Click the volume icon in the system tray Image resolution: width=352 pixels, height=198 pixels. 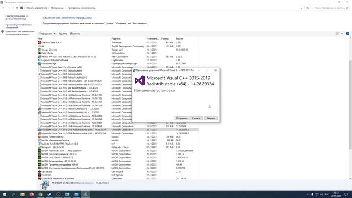click(321, 194)
